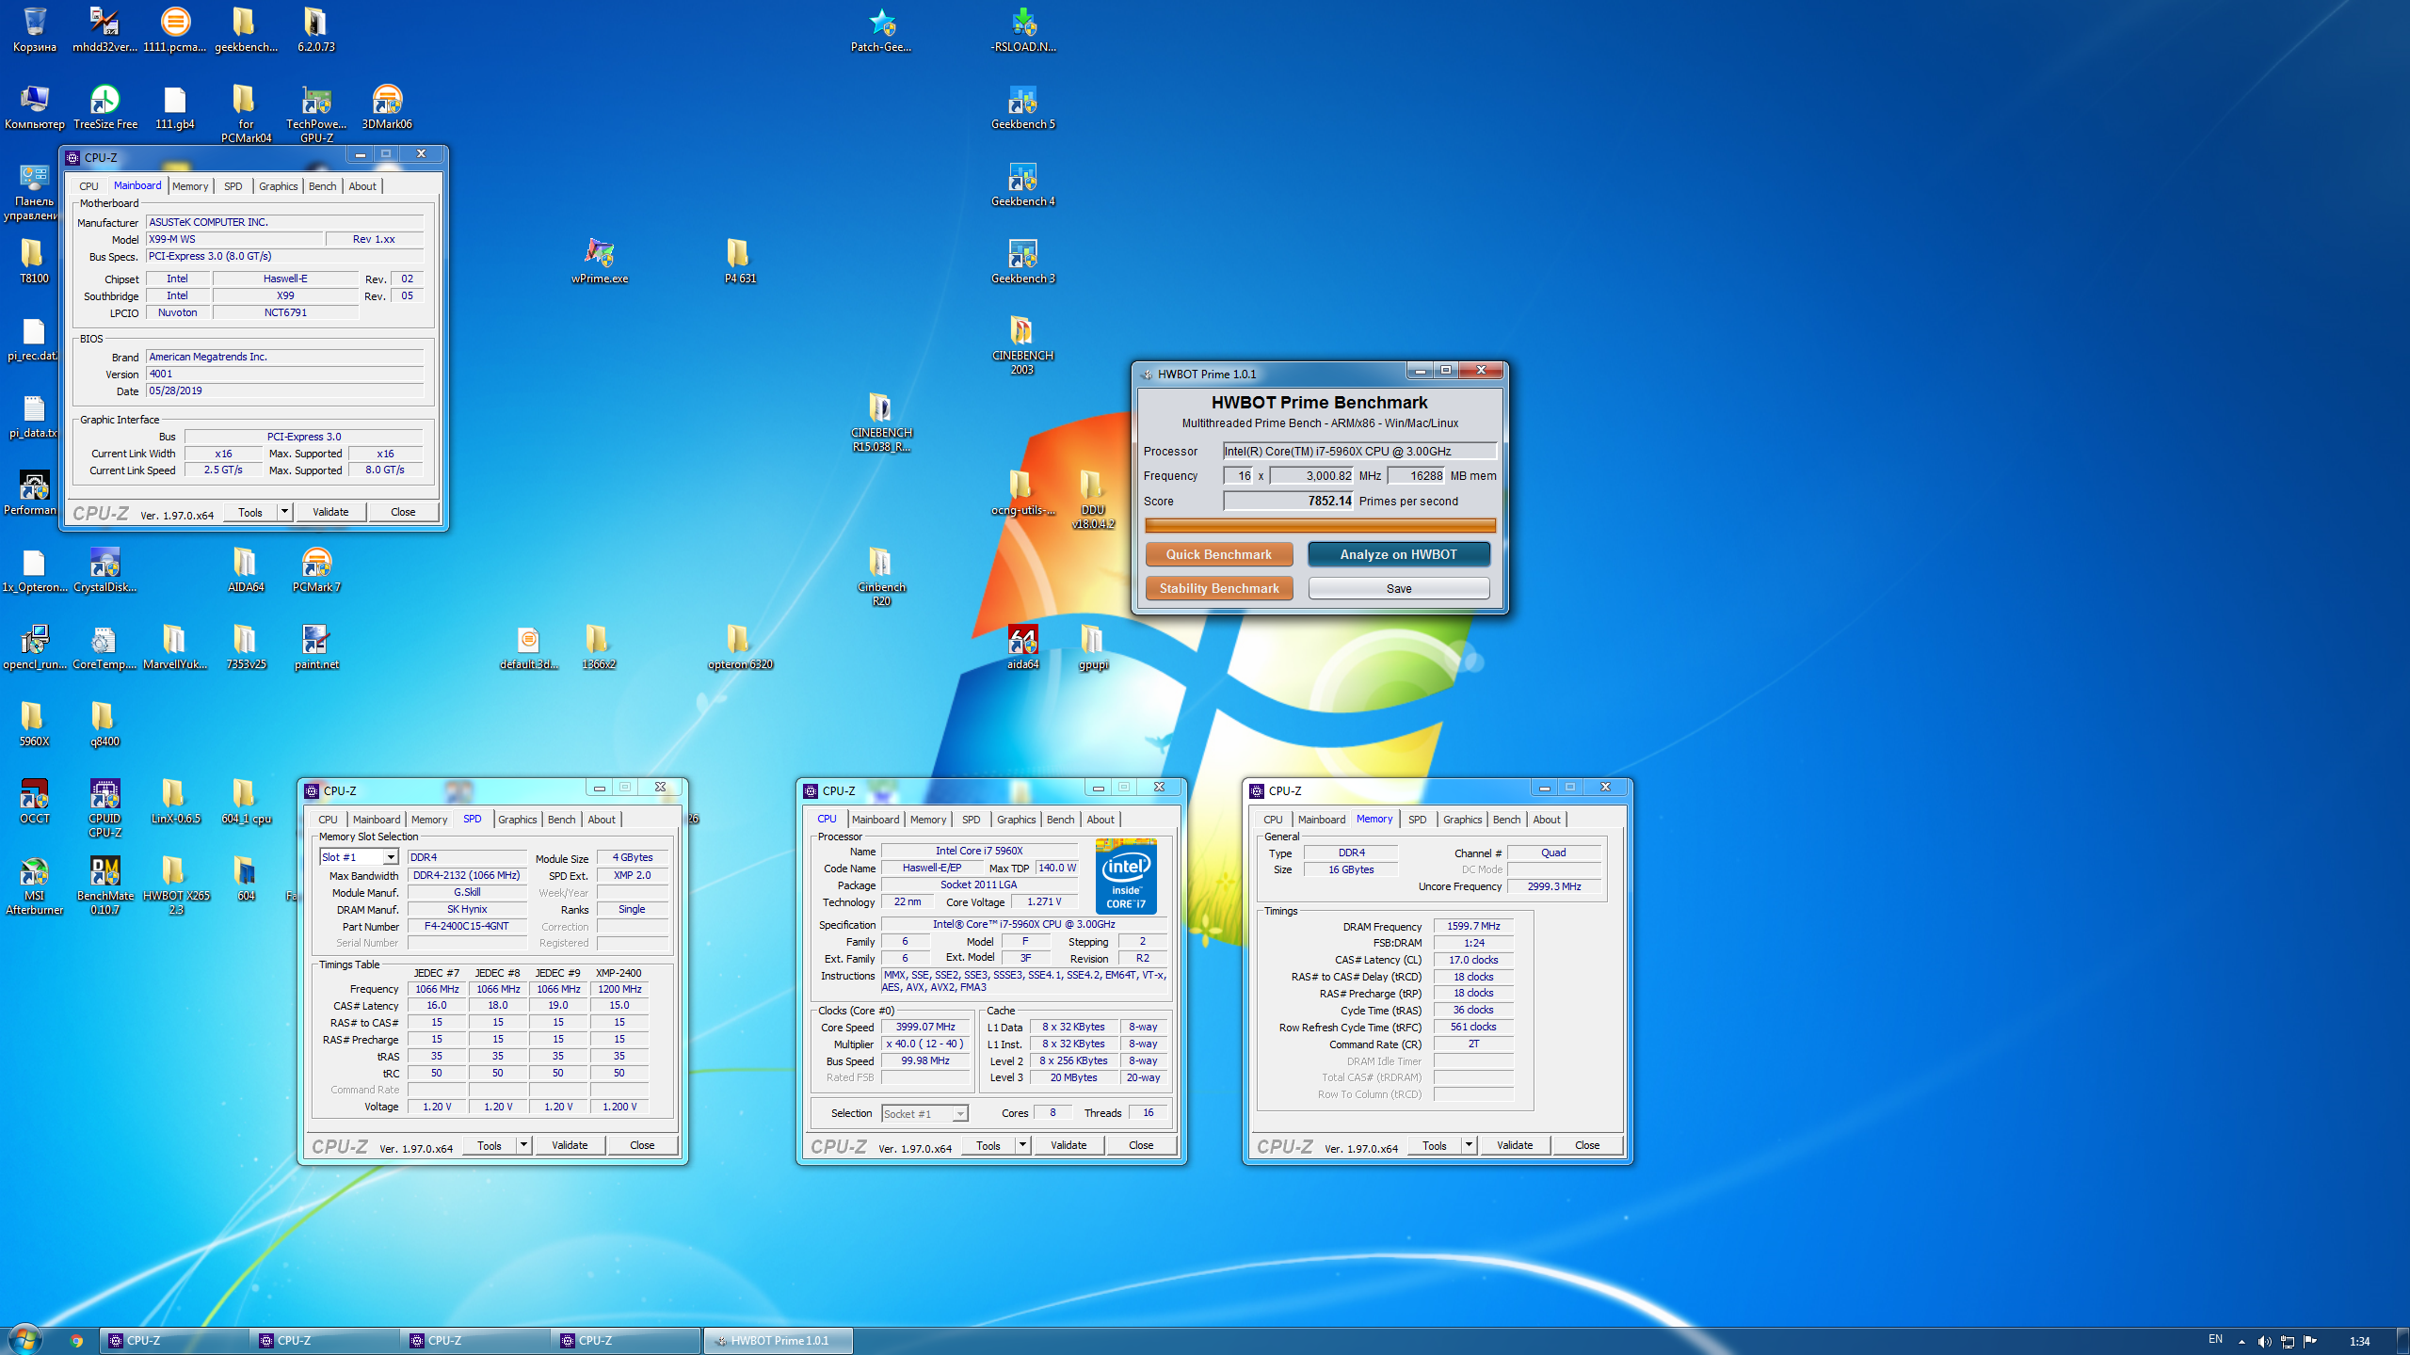This screenshot has width=2410, height=1355.
Task: Click Analyze on HWBOT button
Action: coord(1399,554)
